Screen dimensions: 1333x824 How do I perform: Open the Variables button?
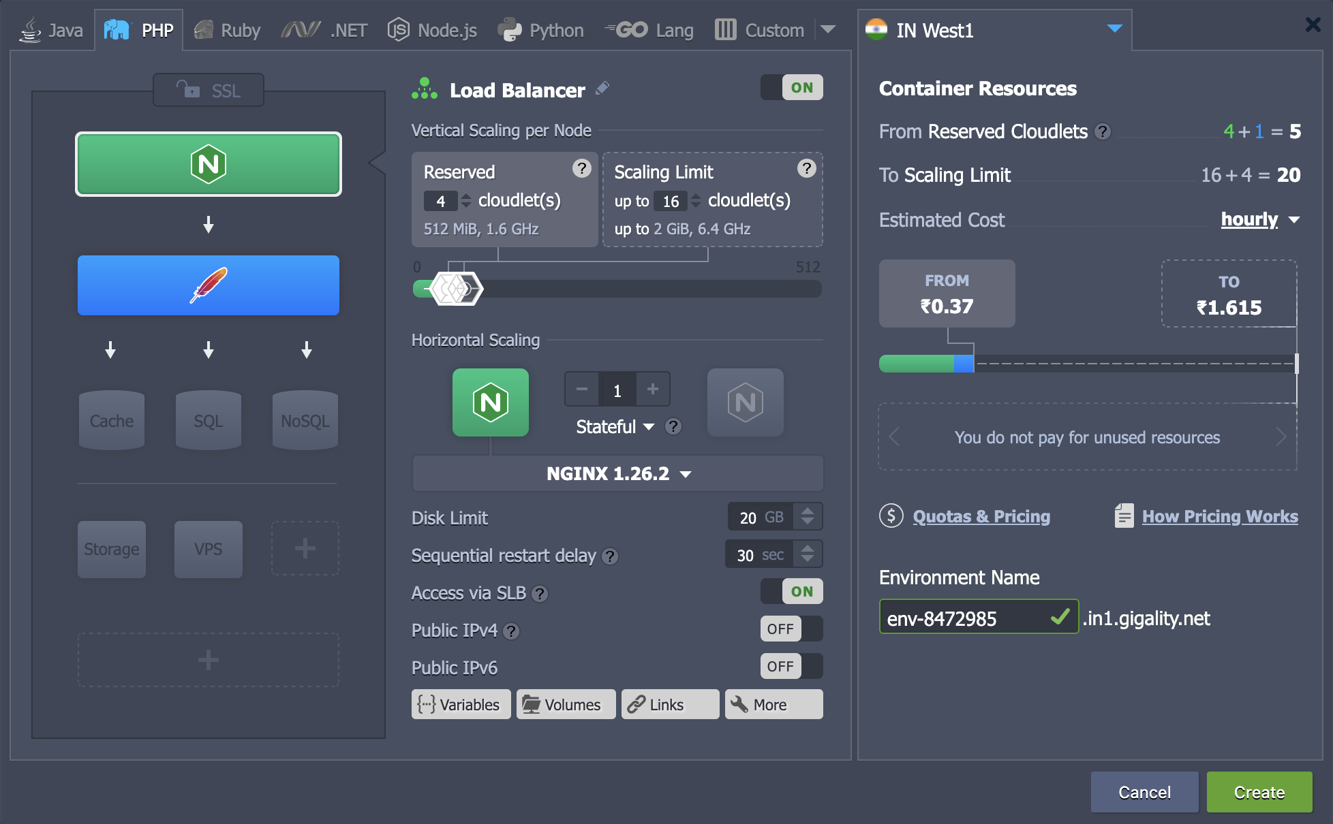coord(461,704)
